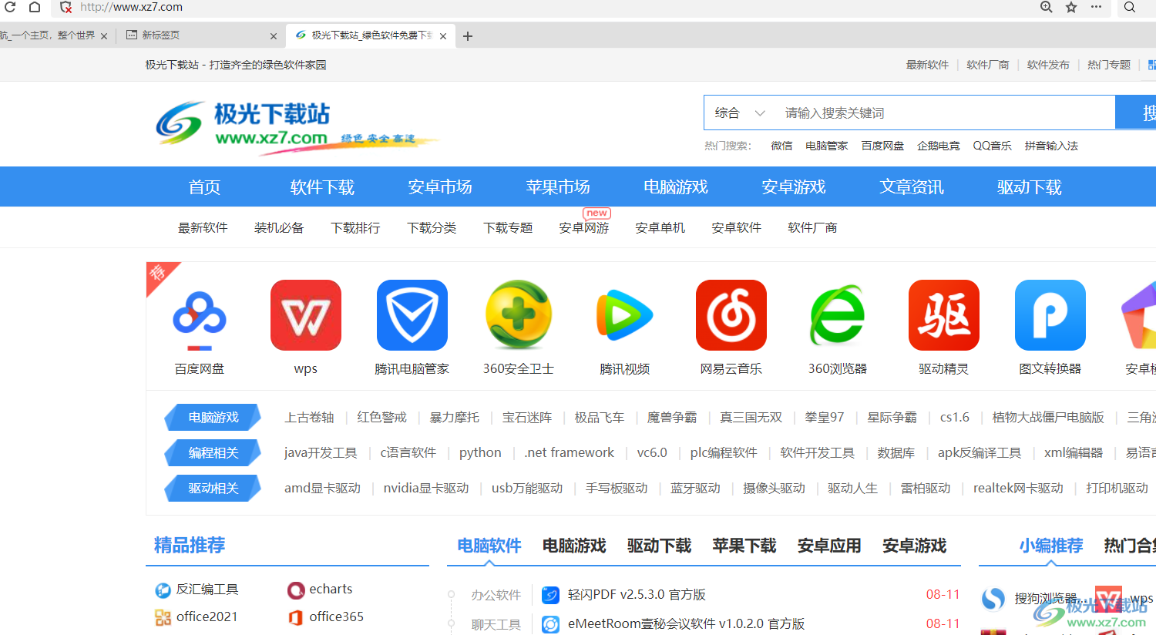Close the 新标签页 tab

pyautogui.click(x=274, y=35)
